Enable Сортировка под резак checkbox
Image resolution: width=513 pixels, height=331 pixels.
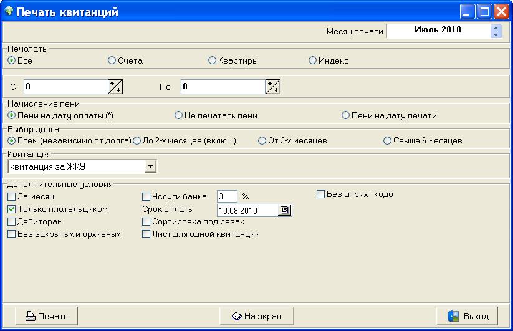146,222
